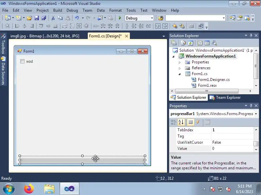This screenshot has width=261, height=195.
Task: Switch Properties grid to the Categorized view
Action: (174, 122)
